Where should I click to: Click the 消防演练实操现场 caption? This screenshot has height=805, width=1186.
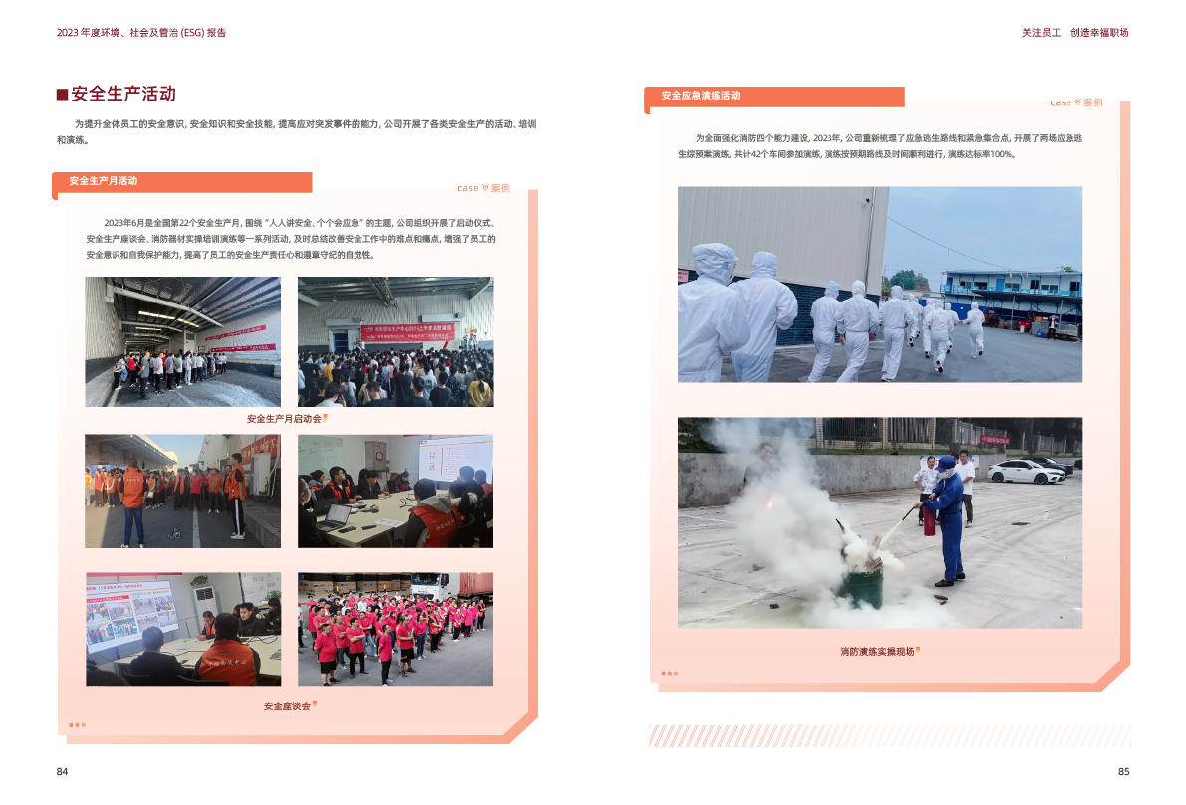[876, 652]
